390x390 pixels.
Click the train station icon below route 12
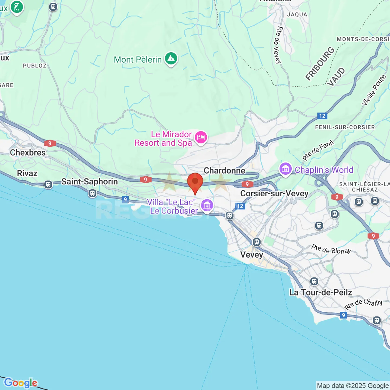pos(230,216)
